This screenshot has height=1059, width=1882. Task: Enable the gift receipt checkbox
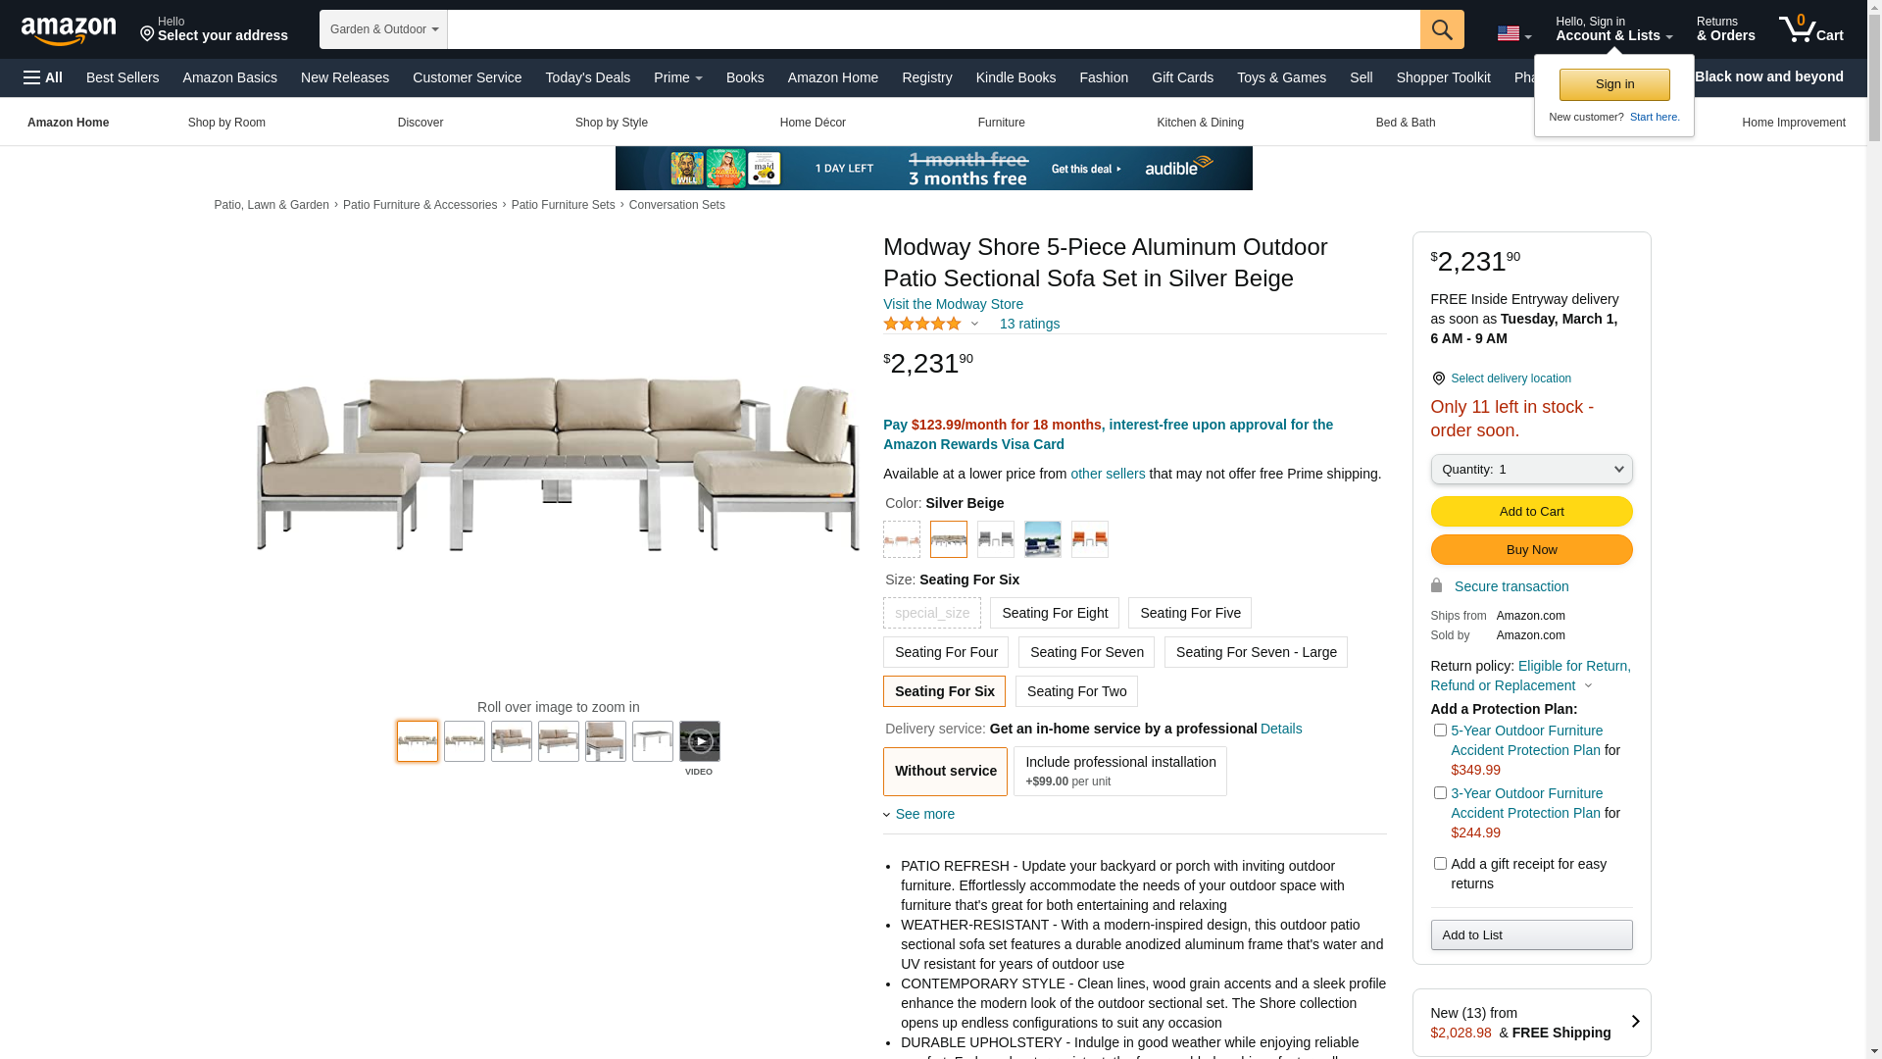pos(1440,864)
